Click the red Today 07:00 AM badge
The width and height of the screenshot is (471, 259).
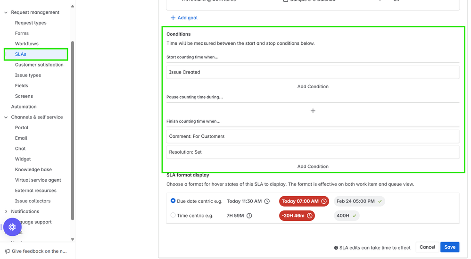[304, 201]
